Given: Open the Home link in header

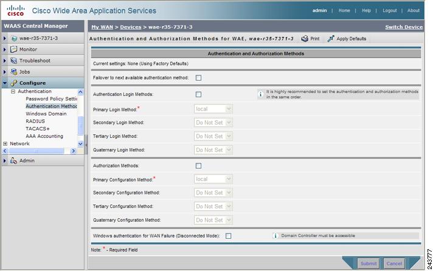Looking at the screenshot, I should [x=344, y=10].
